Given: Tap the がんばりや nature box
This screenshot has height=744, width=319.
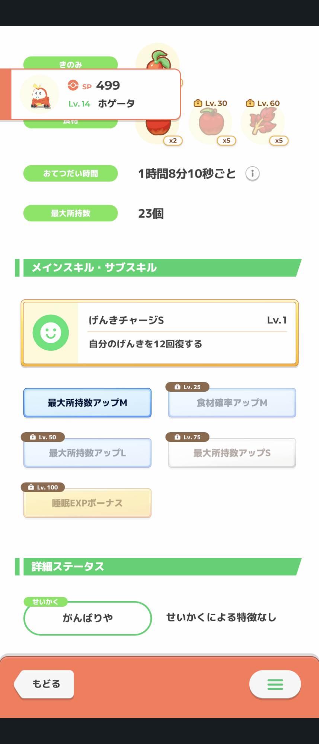Looking at the screenshot, I should coord(87,618).
